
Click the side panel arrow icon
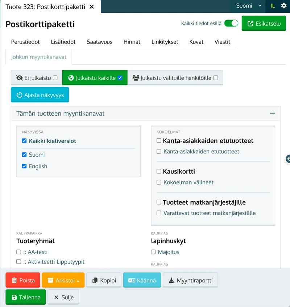288,159
